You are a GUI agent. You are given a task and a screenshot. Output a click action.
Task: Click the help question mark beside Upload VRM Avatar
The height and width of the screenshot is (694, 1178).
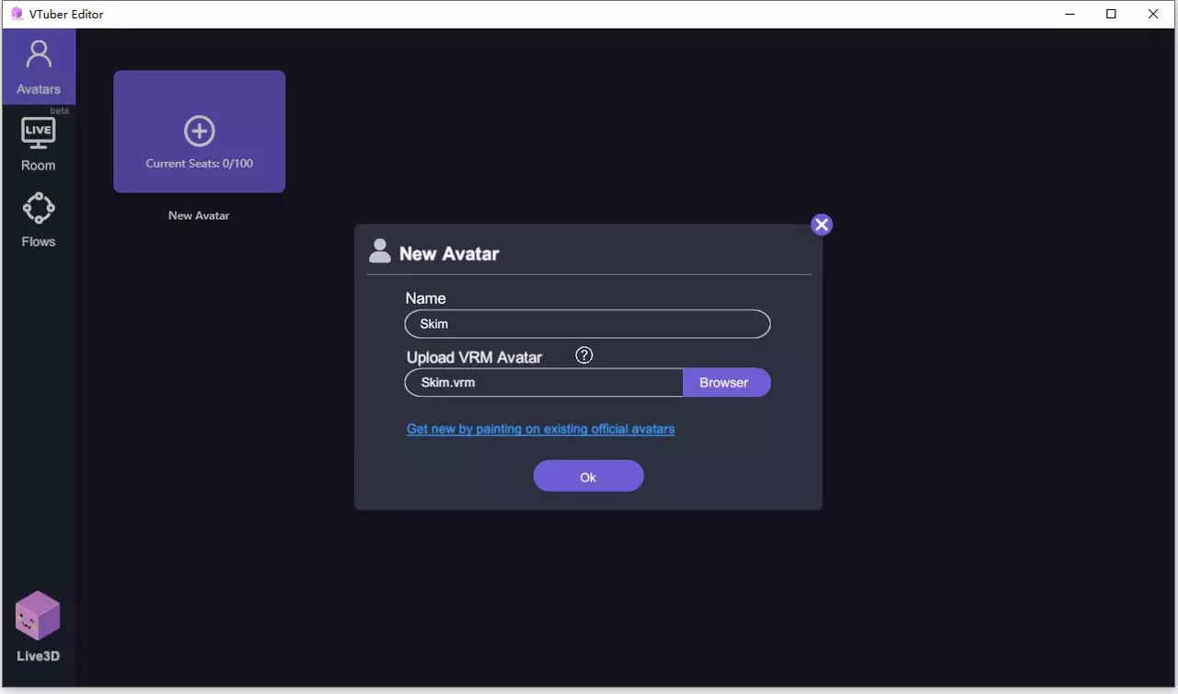584,355
